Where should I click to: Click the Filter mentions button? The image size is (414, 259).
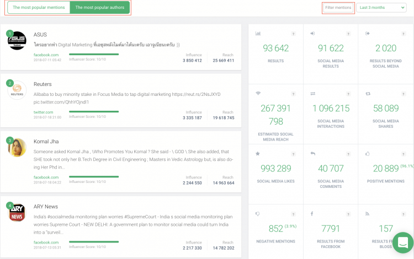pos(338,8)
